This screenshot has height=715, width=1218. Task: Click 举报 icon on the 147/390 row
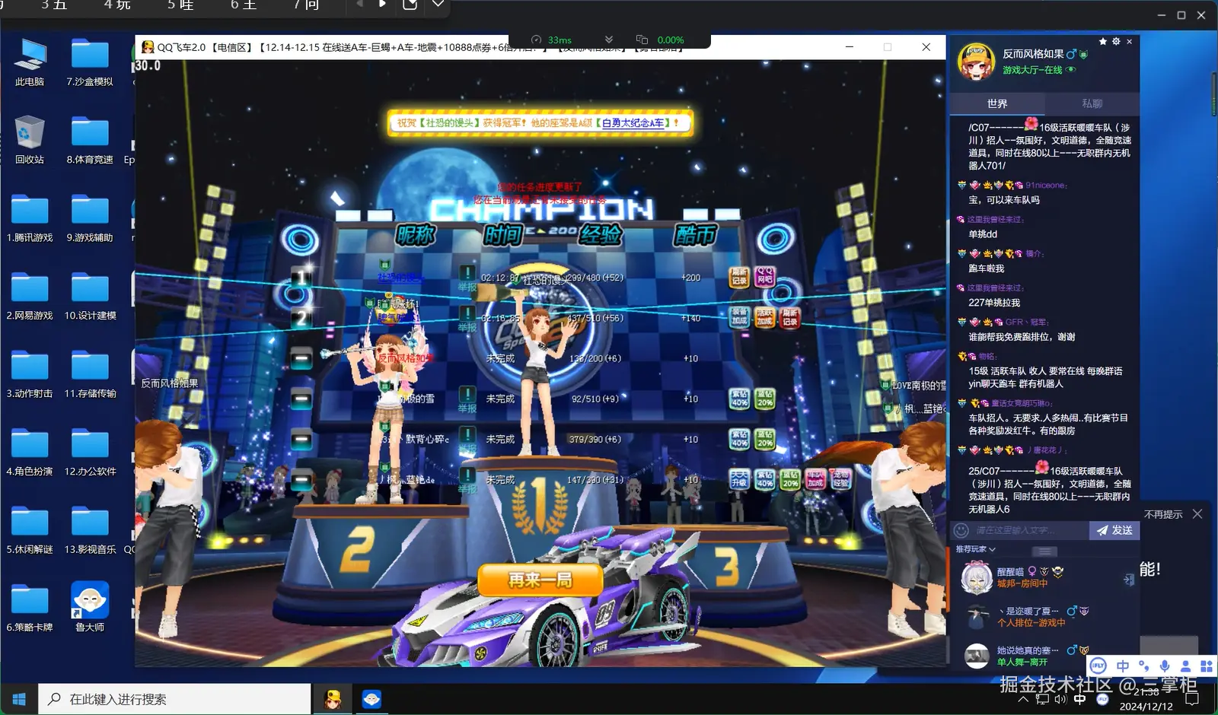pos(467,479)
